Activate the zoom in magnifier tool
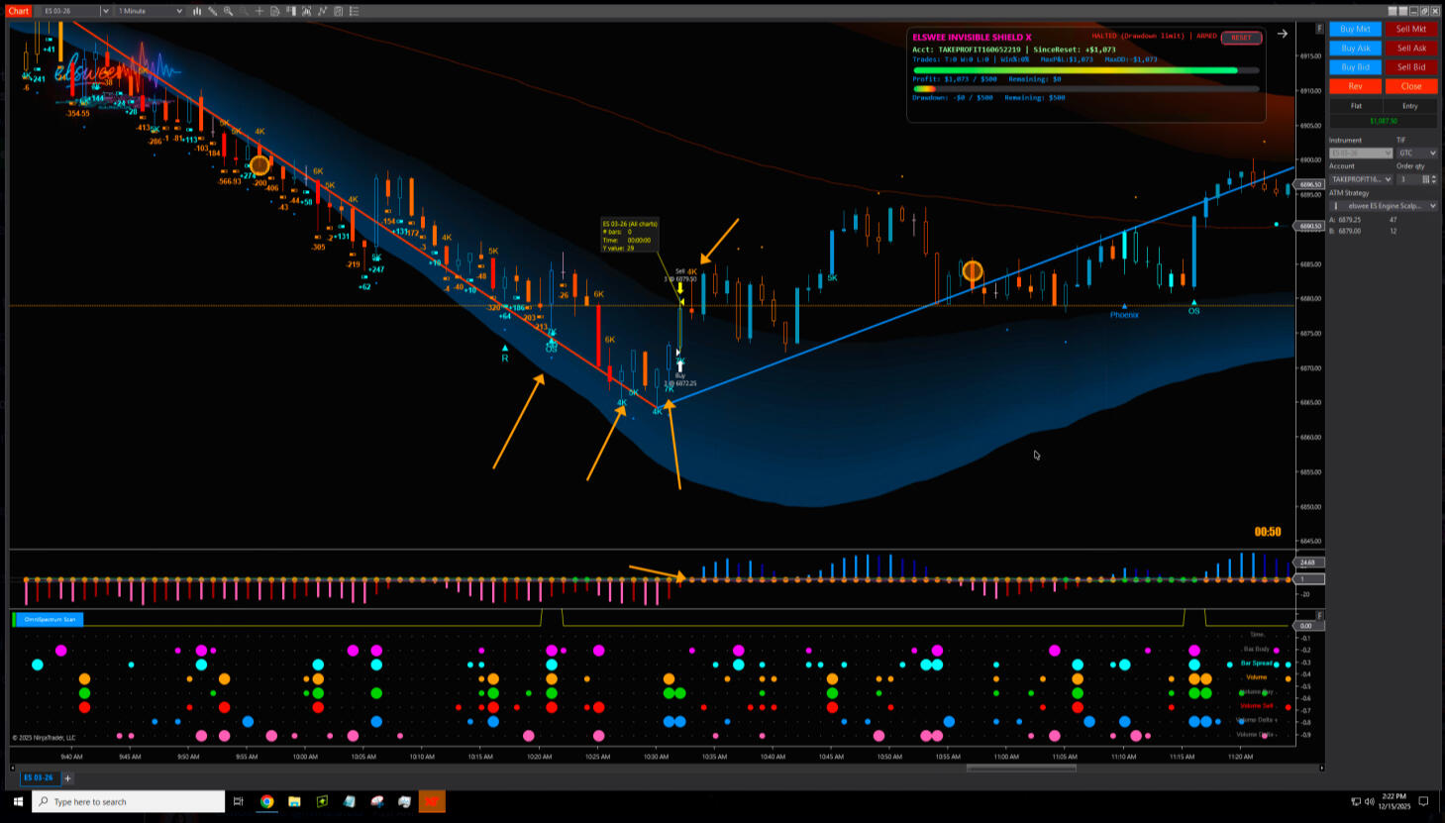Viewport: 1445px width, 823px height. coord(229,11)
